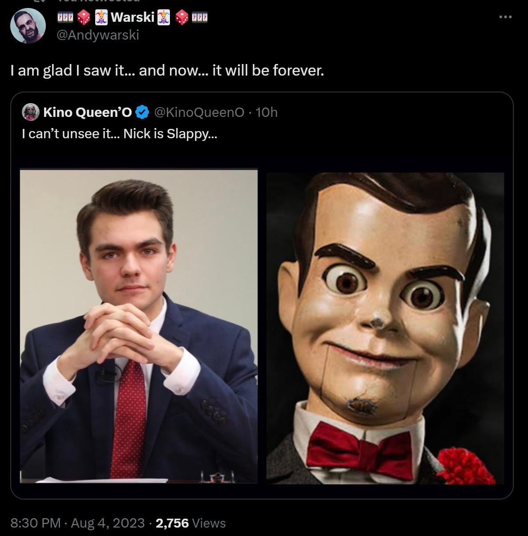Screen dimensions: 528x536
Task: Open the three-dot more options menu
Action: coord(505,17)
